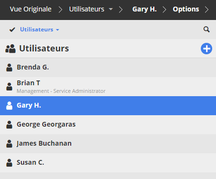Viewport: 216px width, 179px height.
Task: Click James Buchanan's user icon
Action: coord(9,144)
